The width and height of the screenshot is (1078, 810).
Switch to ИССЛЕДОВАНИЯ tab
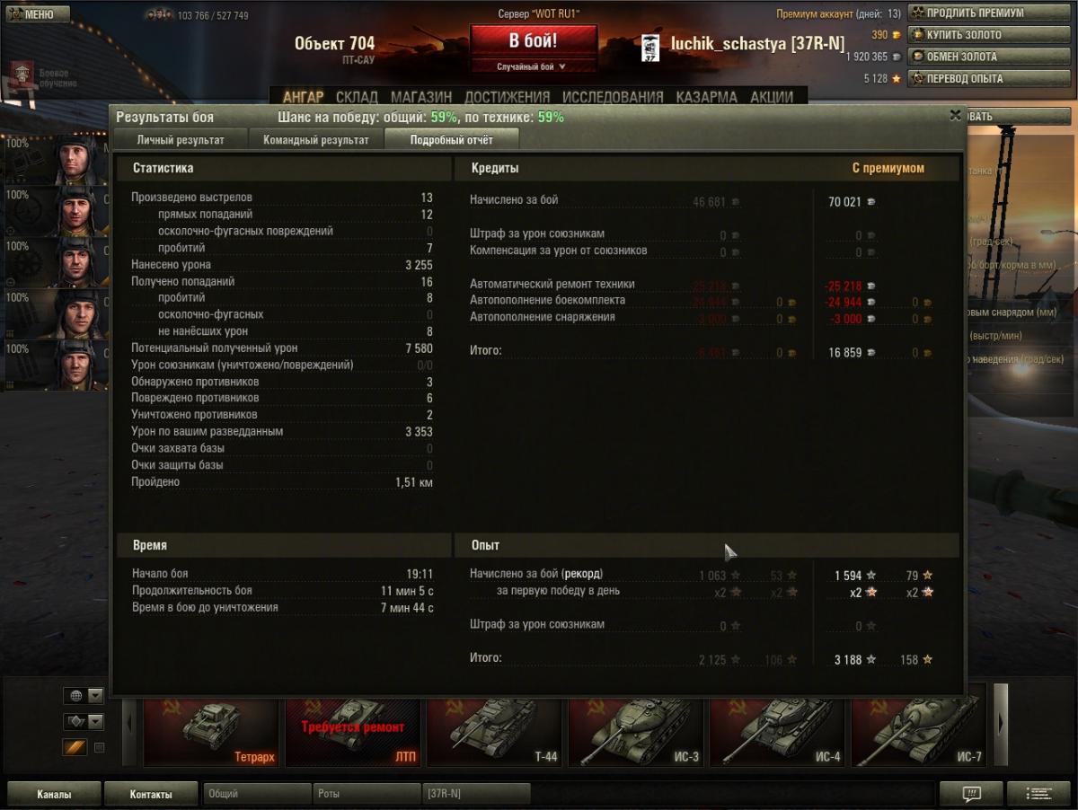613,97
